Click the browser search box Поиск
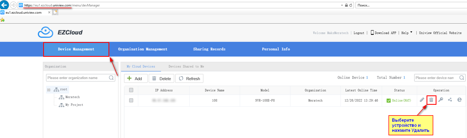Screen dimensions: 467x138 pos(411,5)
